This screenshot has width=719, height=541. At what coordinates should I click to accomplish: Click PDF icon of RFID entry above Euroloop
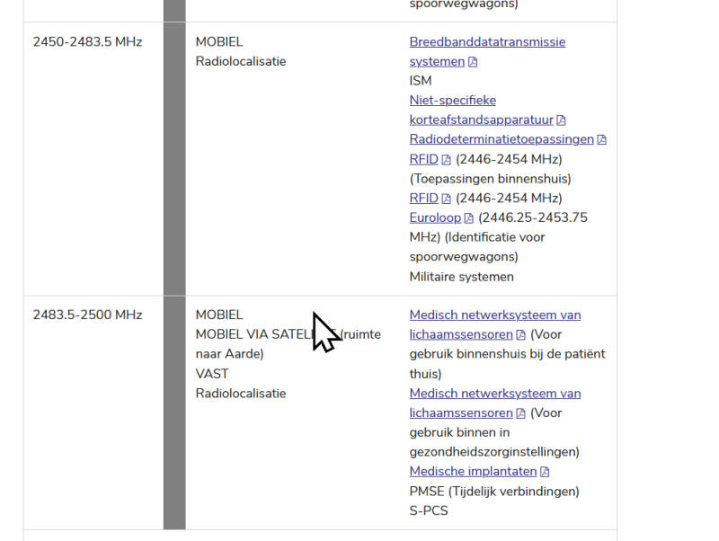(447, 199)
